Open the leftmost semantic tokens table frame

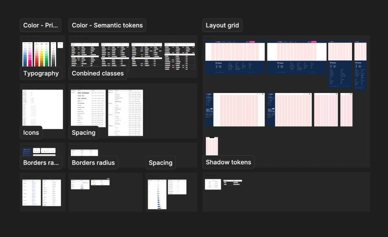tap(85, 55)
